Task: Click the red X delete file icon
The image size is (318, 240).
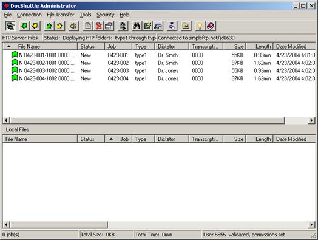Action: coord(98,26)
